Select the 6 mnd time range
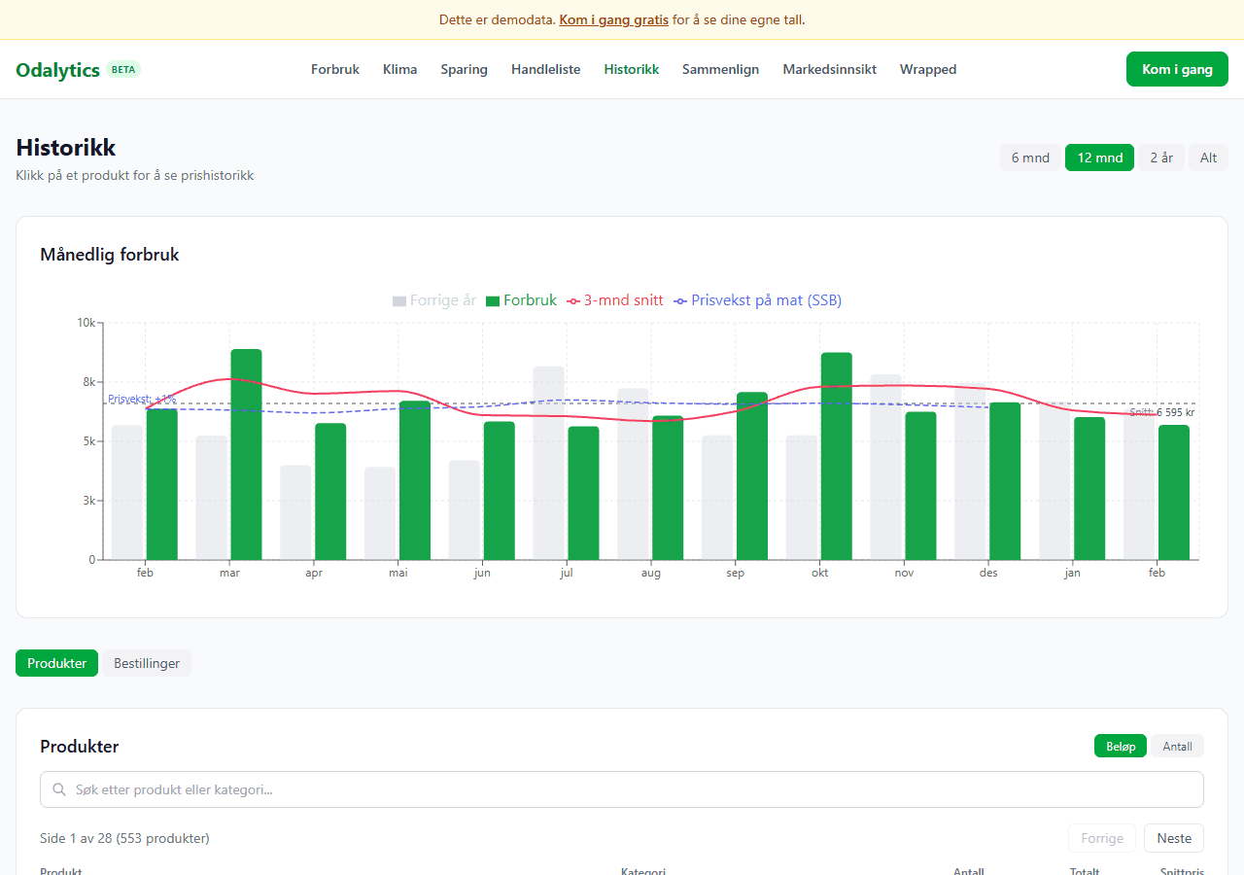Screen dimensions: 1244x875 1030,157
